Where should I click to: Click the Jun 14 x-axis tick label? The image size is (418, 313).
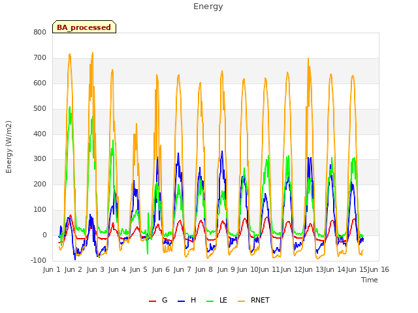tap(334, 269)
